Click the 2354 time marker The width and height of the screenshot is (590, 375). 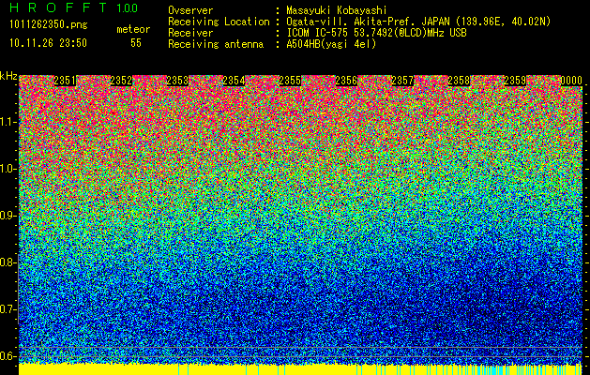coord(234,81)
